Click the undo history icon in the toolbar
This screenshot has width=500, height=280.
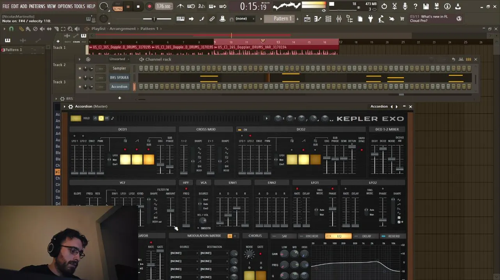click(x=384, y=6)
